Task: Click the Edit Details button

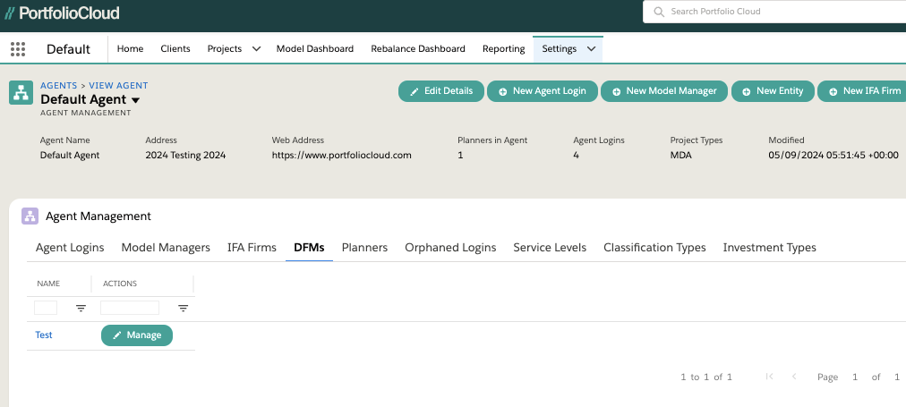Action: pos(440,91)
